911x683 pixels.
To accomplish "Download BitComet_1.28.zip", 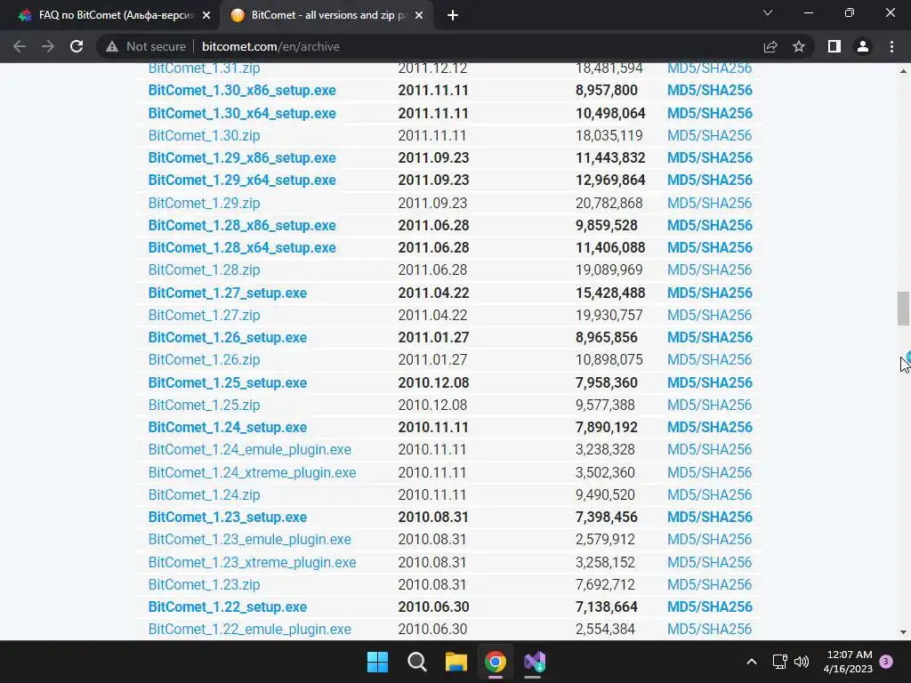I will 204,270.
